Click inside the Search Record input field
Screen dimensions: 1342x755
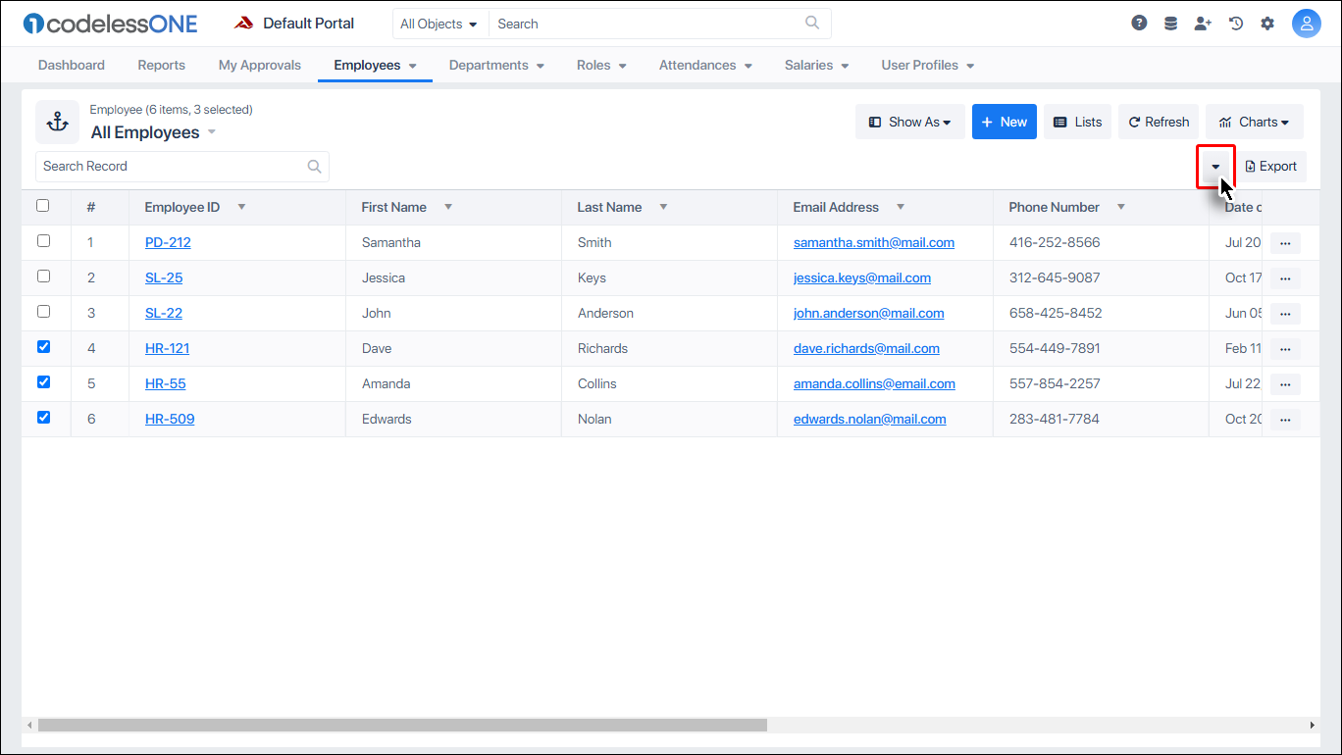(167, 166)
